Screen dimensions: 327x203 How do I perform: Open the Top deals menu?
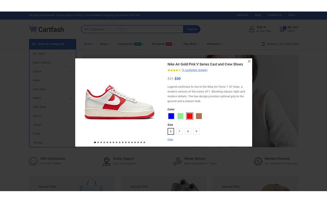tap(191, 44)
